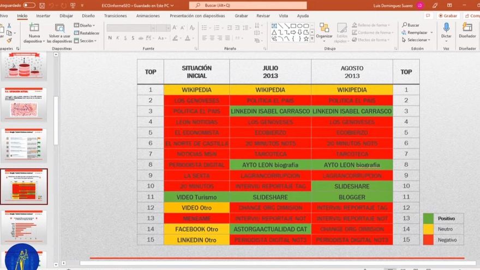
Task: Expand the shapes gallery arrow
Action: tap(312, 39)
